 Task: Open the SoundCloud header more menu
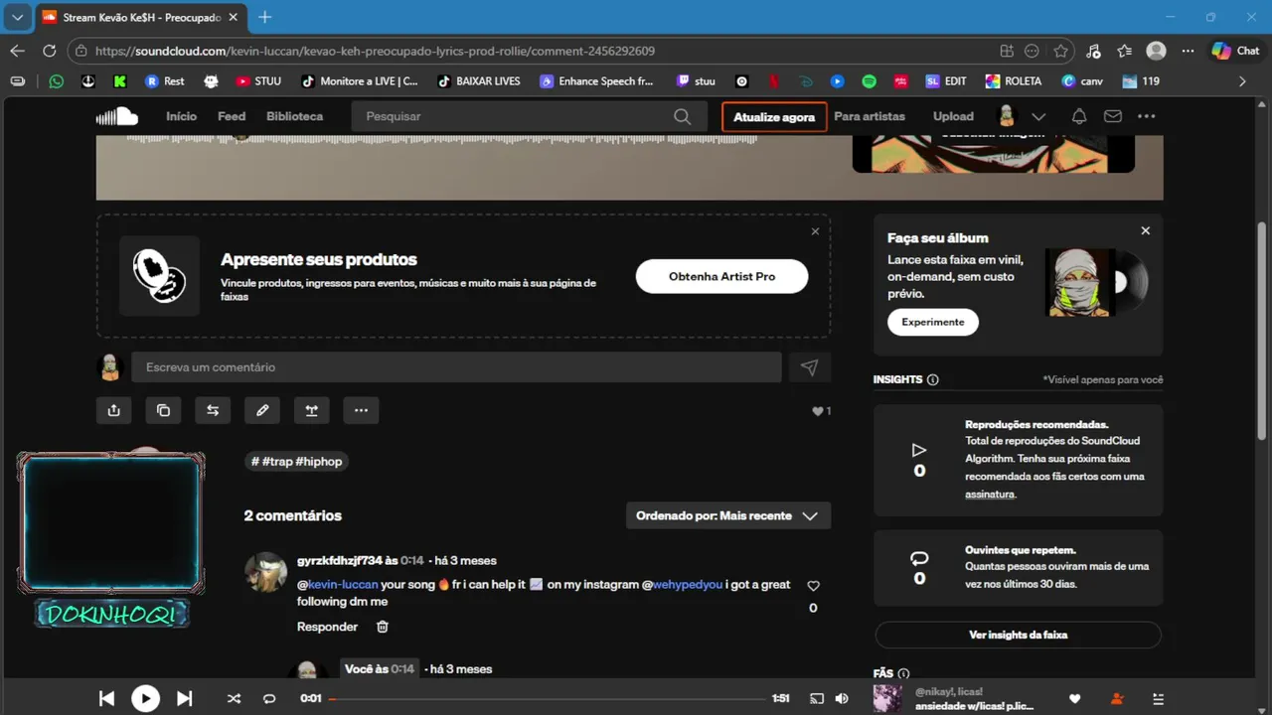tap(1147, 116)
